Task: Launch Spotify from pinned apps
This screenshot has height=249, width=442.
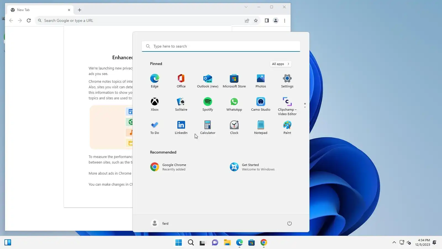Action: (208, 104)
